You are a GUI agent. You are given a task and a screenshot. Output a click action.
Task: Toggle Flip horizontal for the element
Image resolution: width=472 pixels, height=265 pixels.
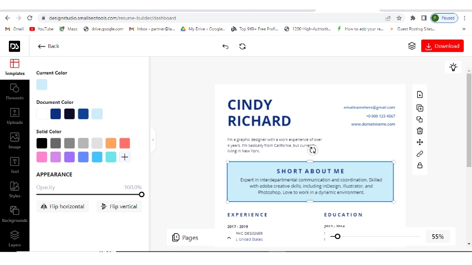tap(63, 207)
